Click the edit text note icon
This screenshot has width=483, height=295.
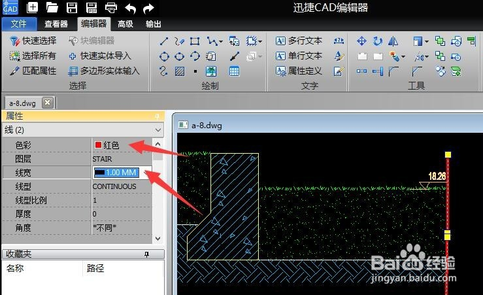click(x=339, y=71)
